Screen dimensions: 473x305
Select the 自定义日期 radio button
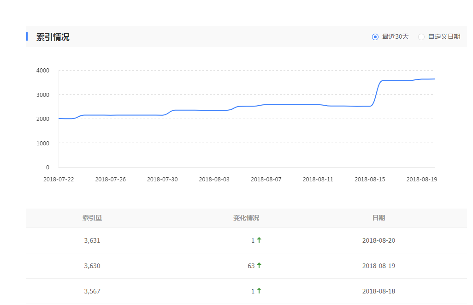click(x=421, y=37)
